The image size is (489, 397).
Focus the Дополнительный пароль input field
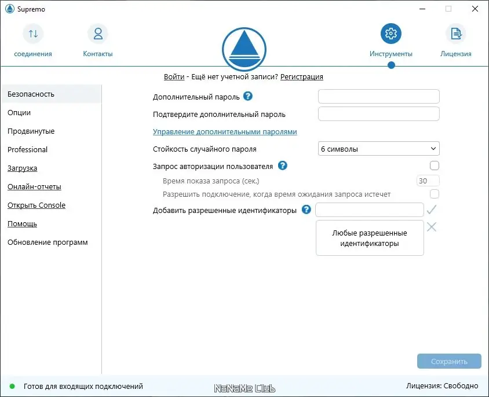378,96
